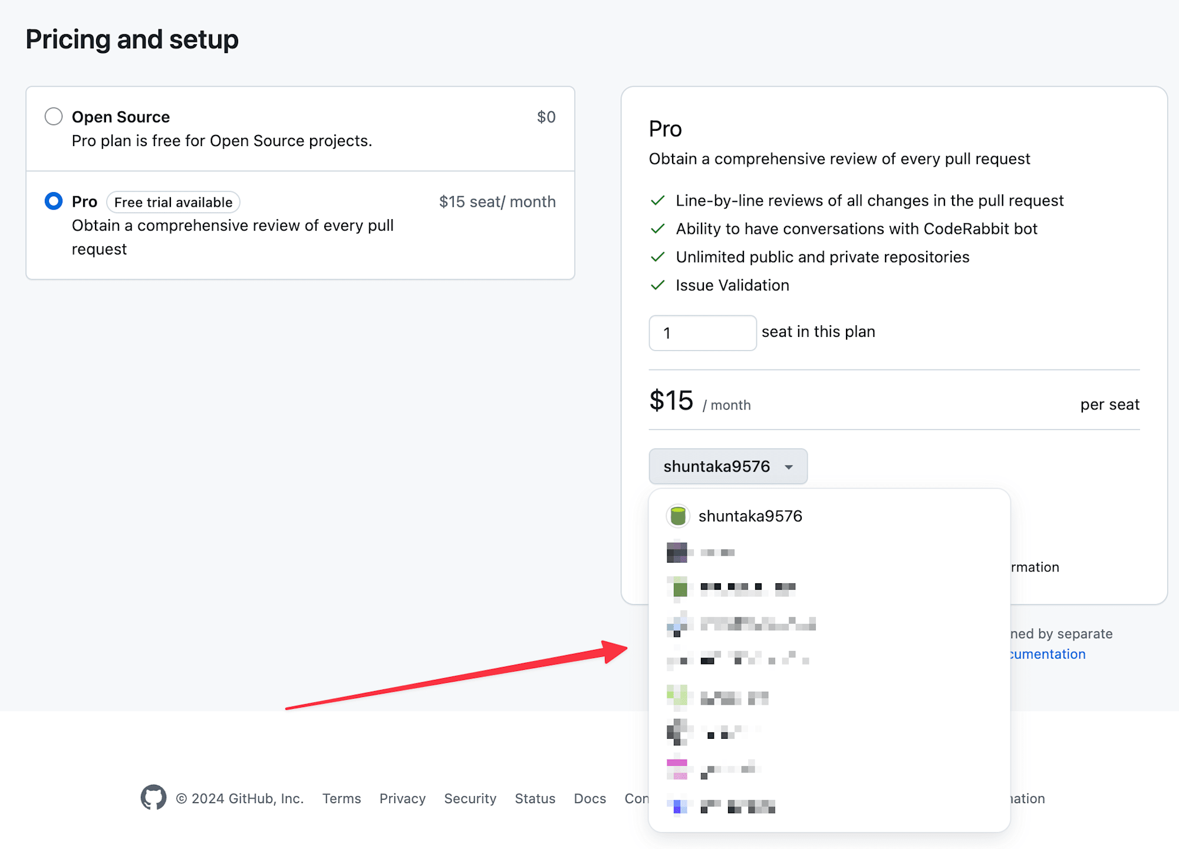1179x849 pixels.
Task: Click the 'per seat' label
Action: pos(1110,405)
